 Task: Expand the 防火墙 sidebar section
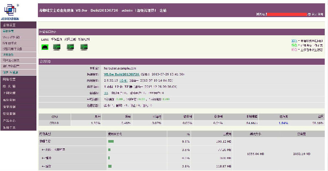pos(19,86)
